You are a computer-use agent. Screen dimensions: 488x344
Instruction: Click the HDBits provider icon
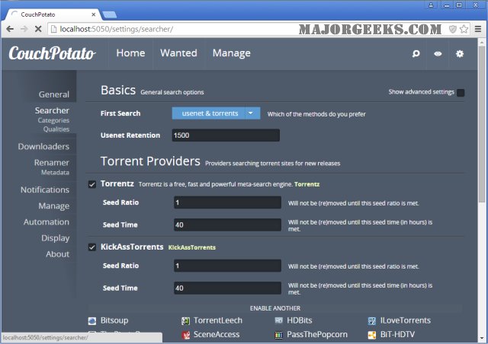pyautogui.click(x=278, y=320)
